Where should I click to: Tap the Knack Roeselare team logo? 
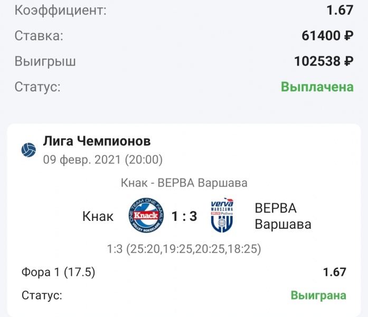[146, 216]
